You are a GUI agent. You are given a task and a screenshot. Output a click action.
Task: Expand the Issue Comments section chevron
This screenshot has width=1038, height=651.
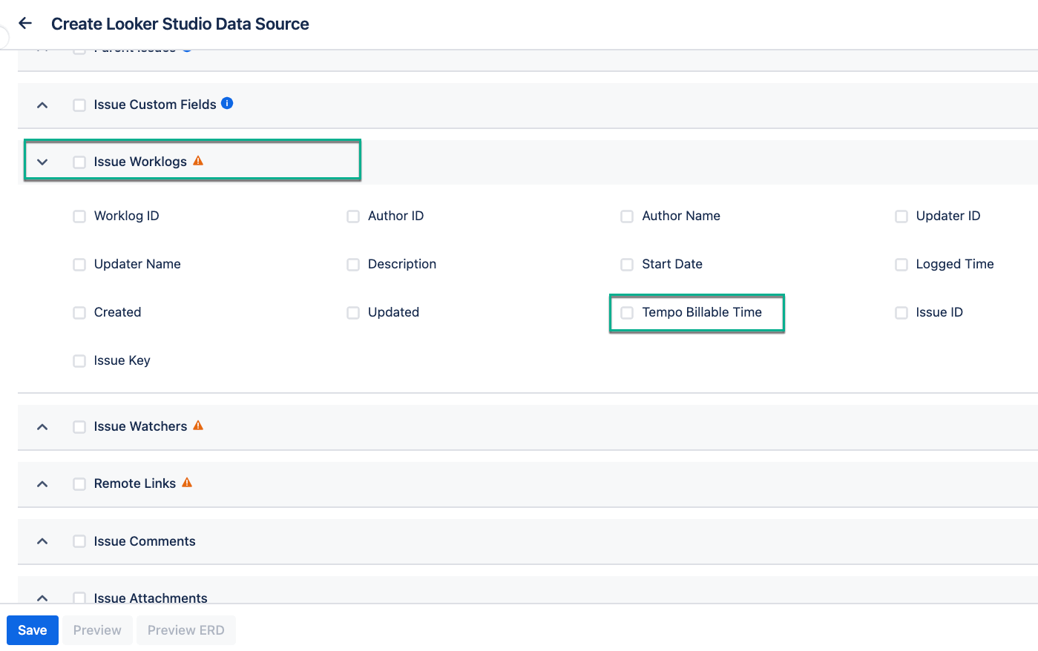(42, 542)
